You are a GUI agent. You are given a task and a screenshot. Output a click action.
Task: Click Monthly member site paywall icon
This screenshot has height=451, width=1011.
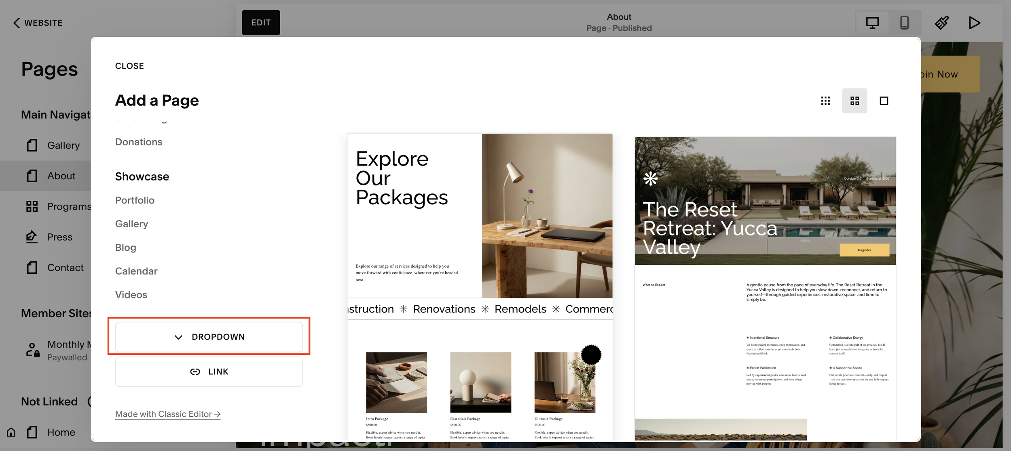[x=33, y=350]
